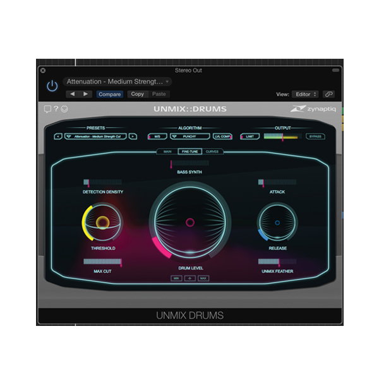The image size is (379, 379).
Task: Adjust the output level meter slider
Action: point(283,136)
